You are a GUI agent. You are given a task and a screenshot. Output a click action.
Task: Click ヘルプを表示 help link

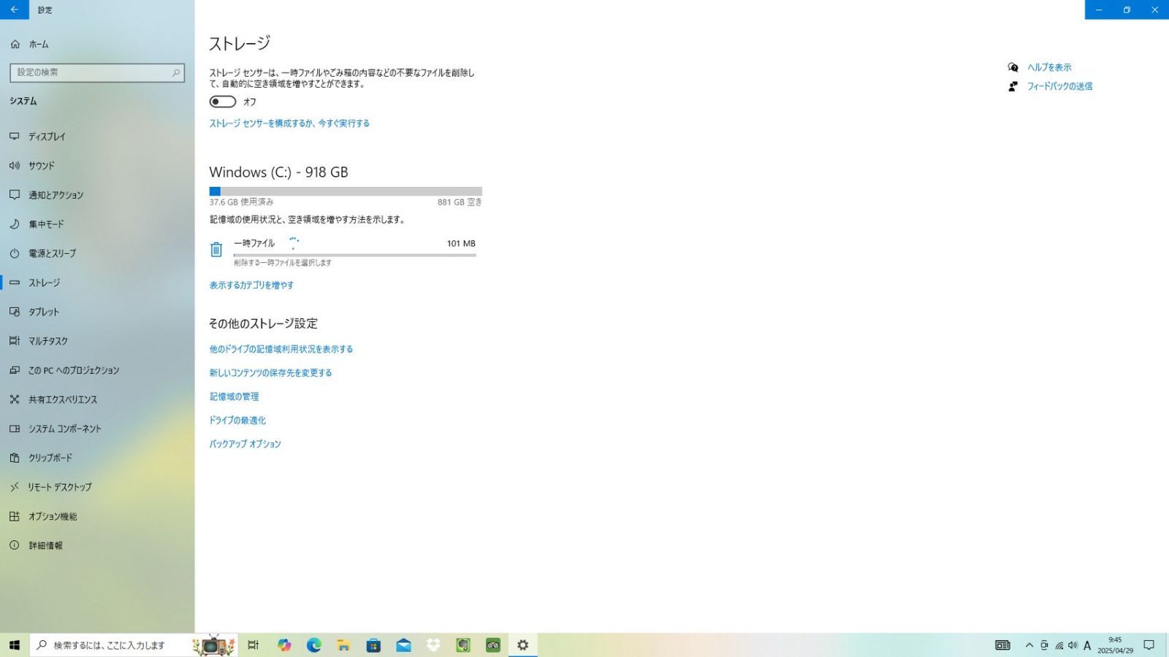click(x=1049, y=67)
